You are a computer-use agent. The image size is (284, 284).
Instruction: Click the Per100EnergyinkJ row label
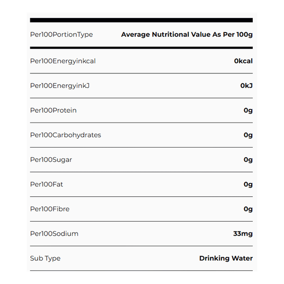(x=59, y=86)
